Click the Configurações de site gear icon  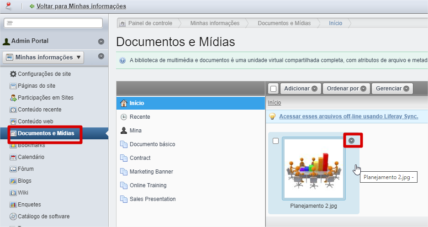[x=13, y=74]
